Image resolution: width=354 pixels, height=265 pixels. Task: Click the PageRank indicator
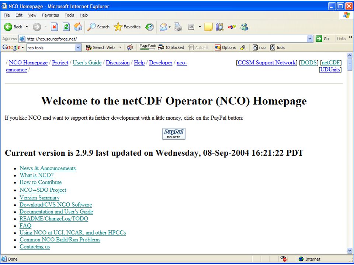point(147,47)
